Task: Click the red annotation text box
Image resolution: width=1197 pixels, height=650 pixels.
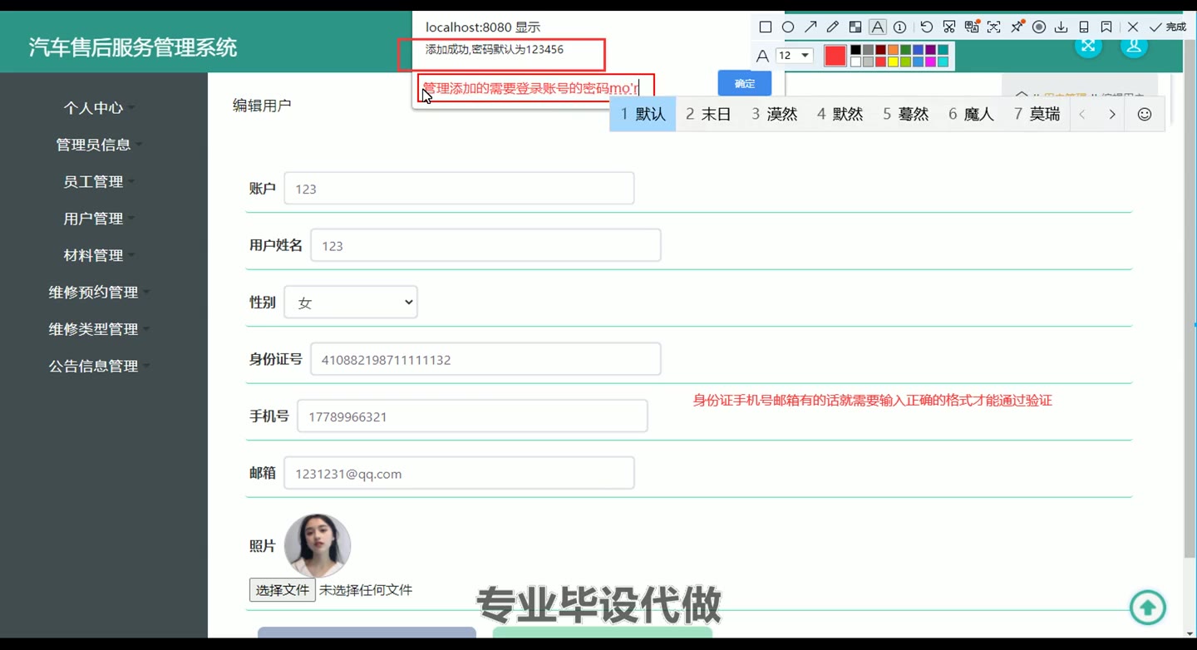Action: coord(536,87)
